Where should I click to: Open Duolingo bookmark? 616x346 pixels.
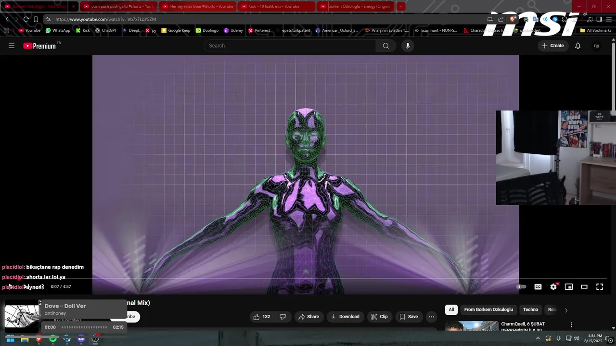207,30
